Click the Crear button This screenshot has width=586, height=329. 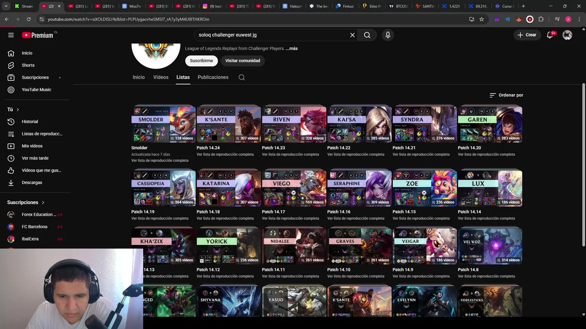click(526, 35)
